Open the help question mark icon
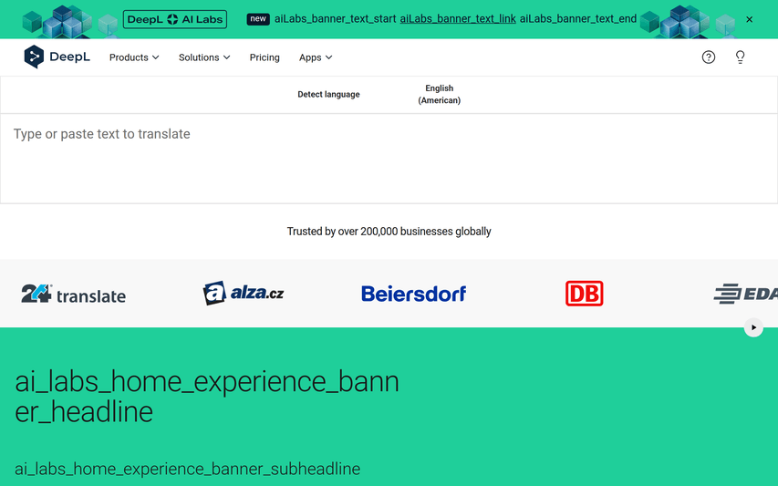 click(709, 57)
